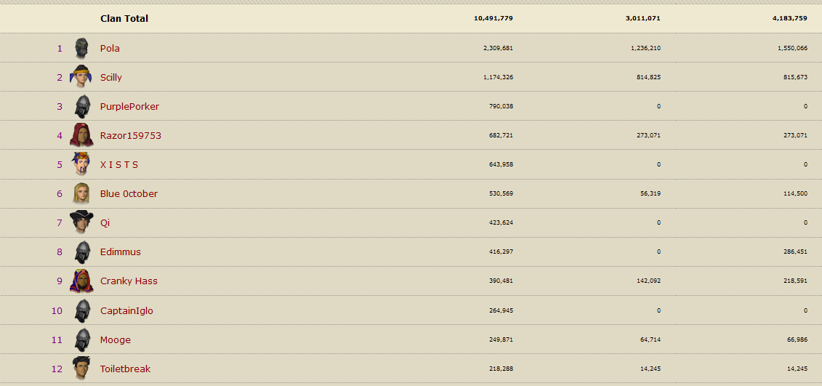
Task: Click Toiletbreak's dark-haired avatar icon
Action: (x=81, y=368)
